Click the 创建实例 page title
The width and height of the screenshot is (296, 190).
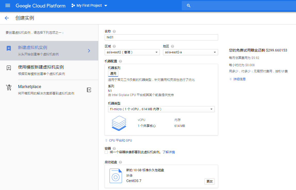coord(25,18)
